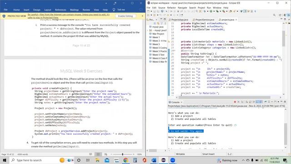This screenshot has height=164, width=291.
Task: Expand the mysql-java1 project tree node
Action: (148, 31)
